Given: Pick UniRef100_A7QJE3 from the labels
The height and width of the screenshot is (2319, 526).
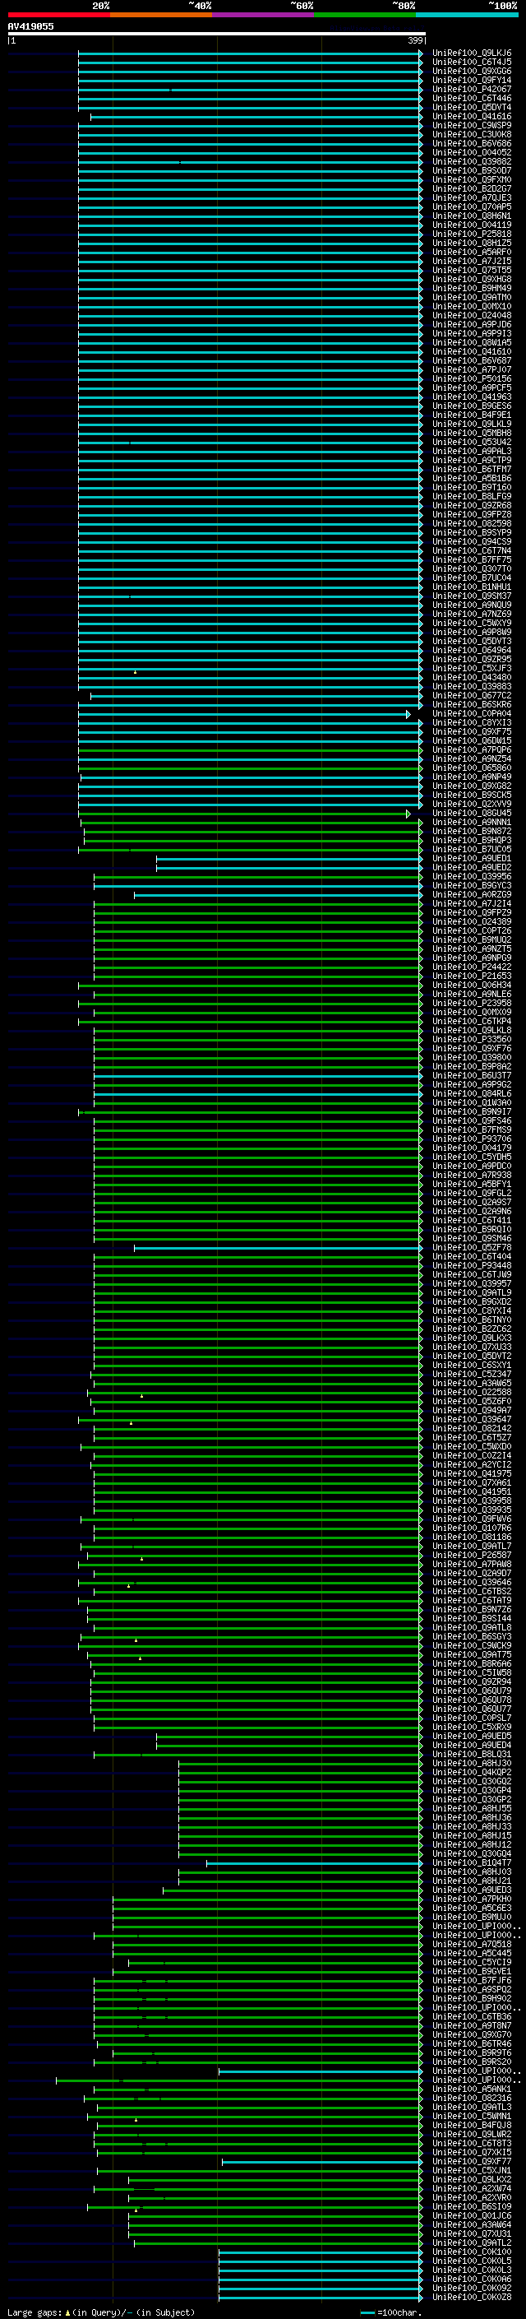Looking at the screenshot, I should click(472, 198).
